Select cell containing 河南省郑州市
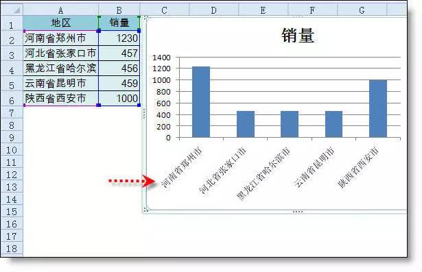 click(61, 38)
